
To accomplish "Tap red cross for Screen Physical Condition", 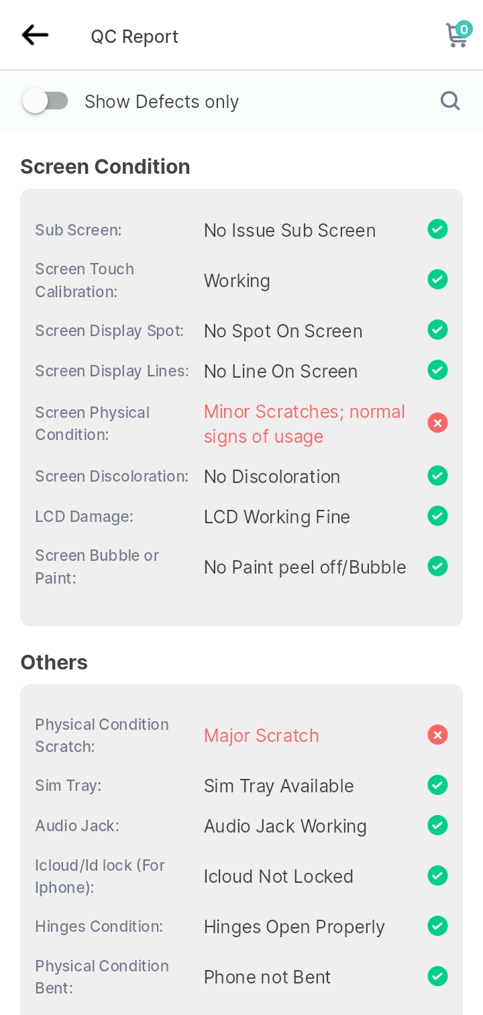I will pos(437,423).
